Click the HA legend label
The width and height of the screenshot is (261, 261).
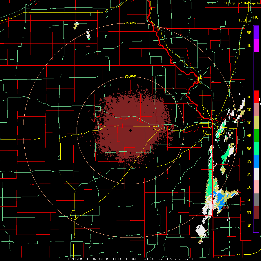(x=249, y=97)
